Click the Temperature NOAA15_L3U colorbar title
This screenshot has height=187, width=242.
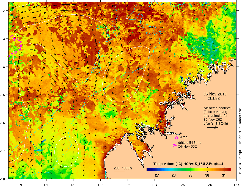click(x=188, y=164)
